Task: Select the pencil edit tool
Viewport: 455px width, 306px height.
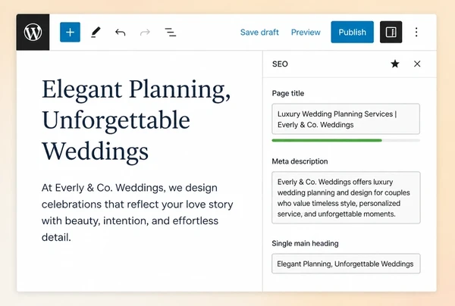Action: click(x=96, y=32)
